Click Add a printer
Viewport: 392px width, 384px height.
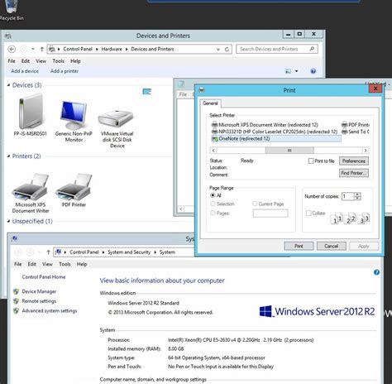point(65,71)
